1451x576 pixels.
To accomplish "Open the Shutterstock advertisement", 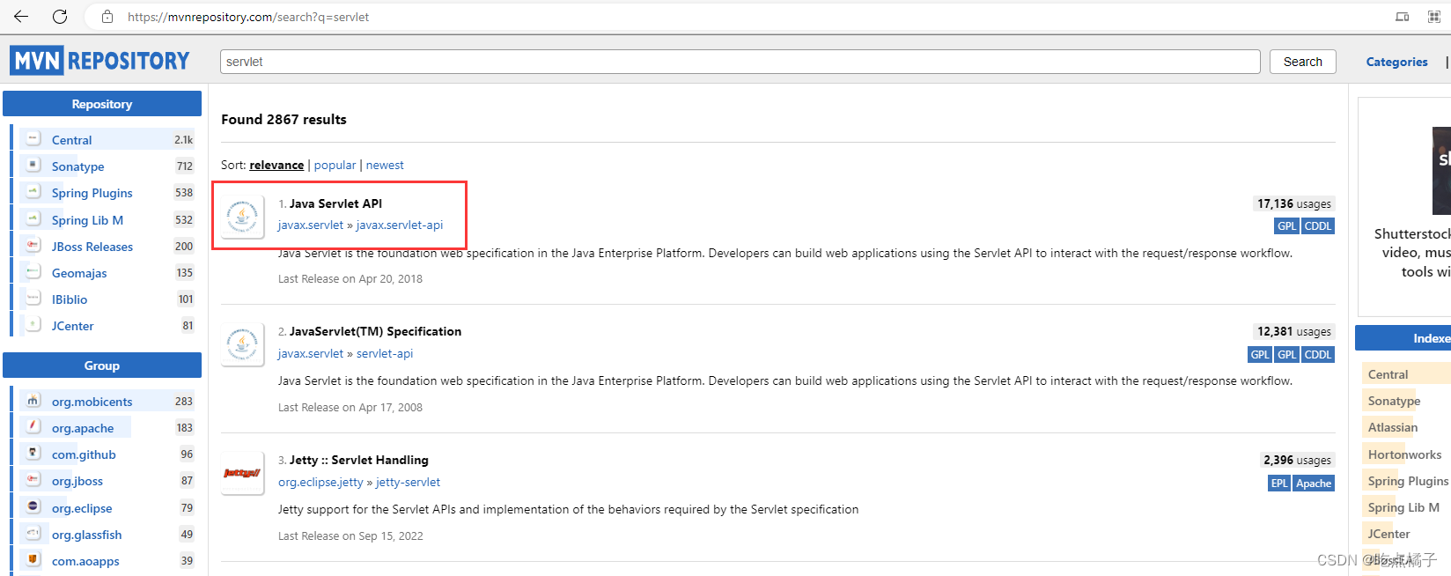I will (1404, 207).
